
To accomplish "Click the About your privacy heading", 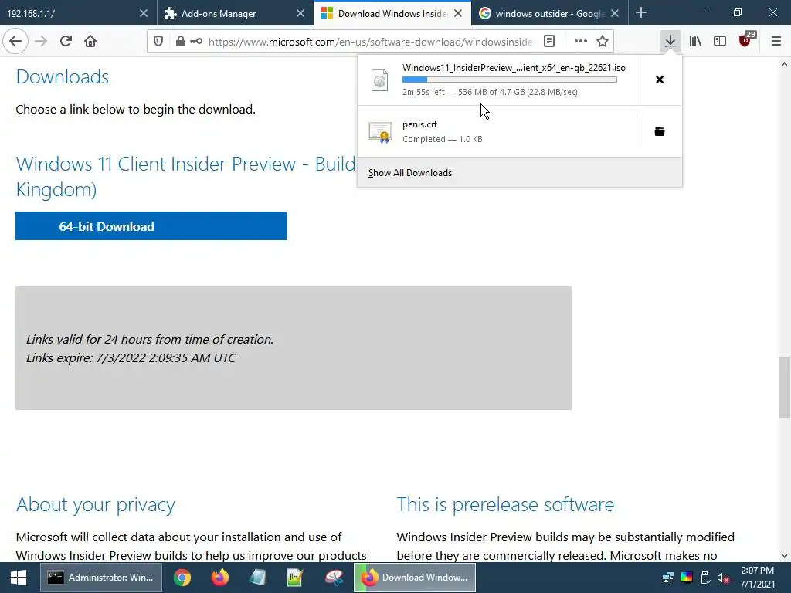I will point(95,505).
